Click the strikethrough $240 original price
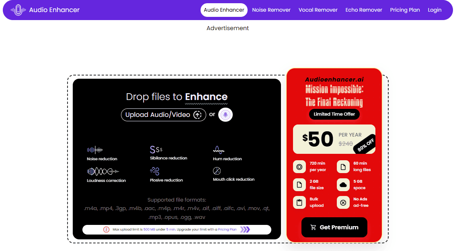 (346, 143)
